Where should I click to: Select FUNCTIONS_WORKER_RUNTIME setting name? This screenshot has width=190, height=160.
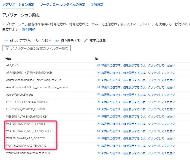point(26,109)
